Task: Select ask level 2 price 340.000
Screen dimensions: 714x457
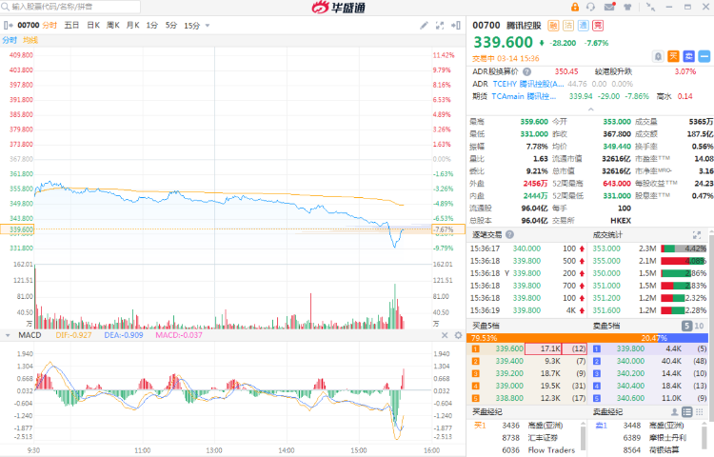Action: [x=630, y=362]
